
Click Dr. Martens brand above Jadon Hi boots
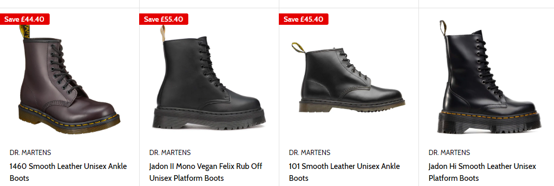tap(449, 152)
